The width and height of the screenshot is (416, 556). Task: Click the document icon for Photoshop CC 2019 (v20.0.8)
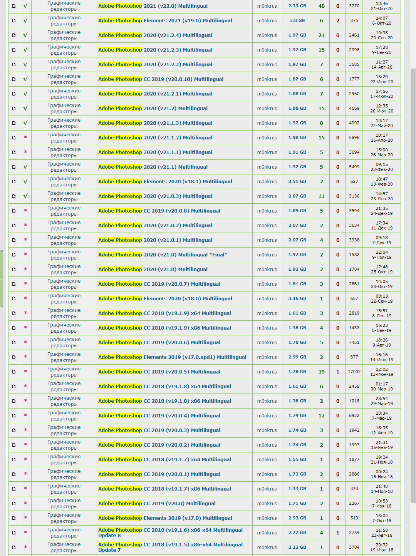tap(14, 211)
